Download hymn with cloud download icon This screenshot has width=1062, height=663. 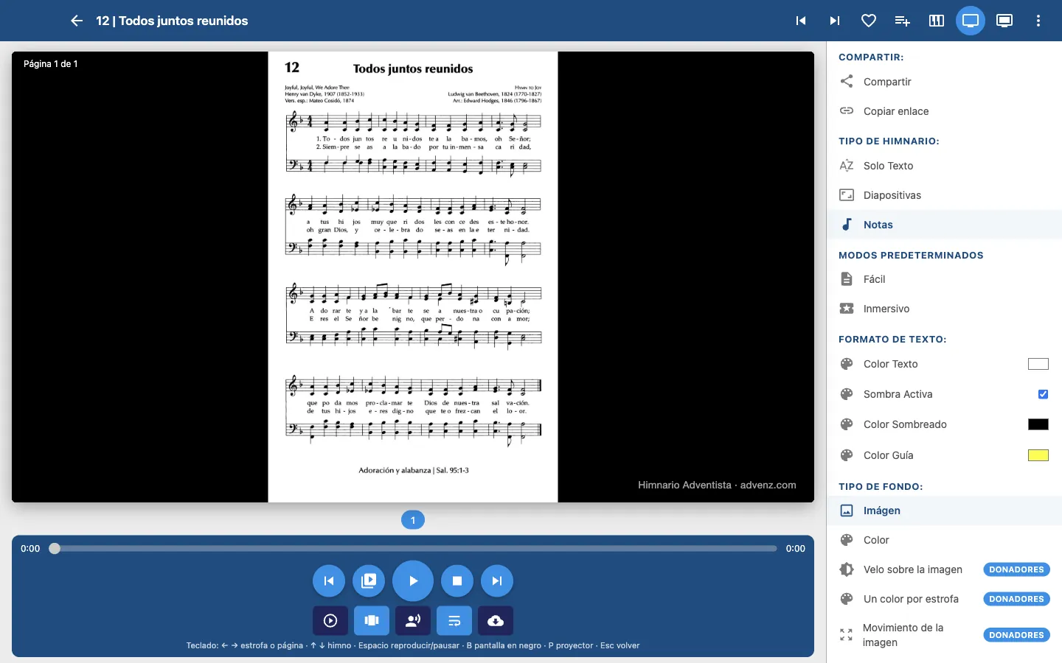[x=496, y=620]
